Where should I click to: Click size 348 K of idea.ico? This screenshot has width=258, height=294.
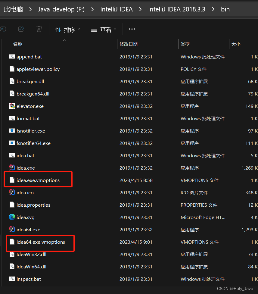(252, 192)
